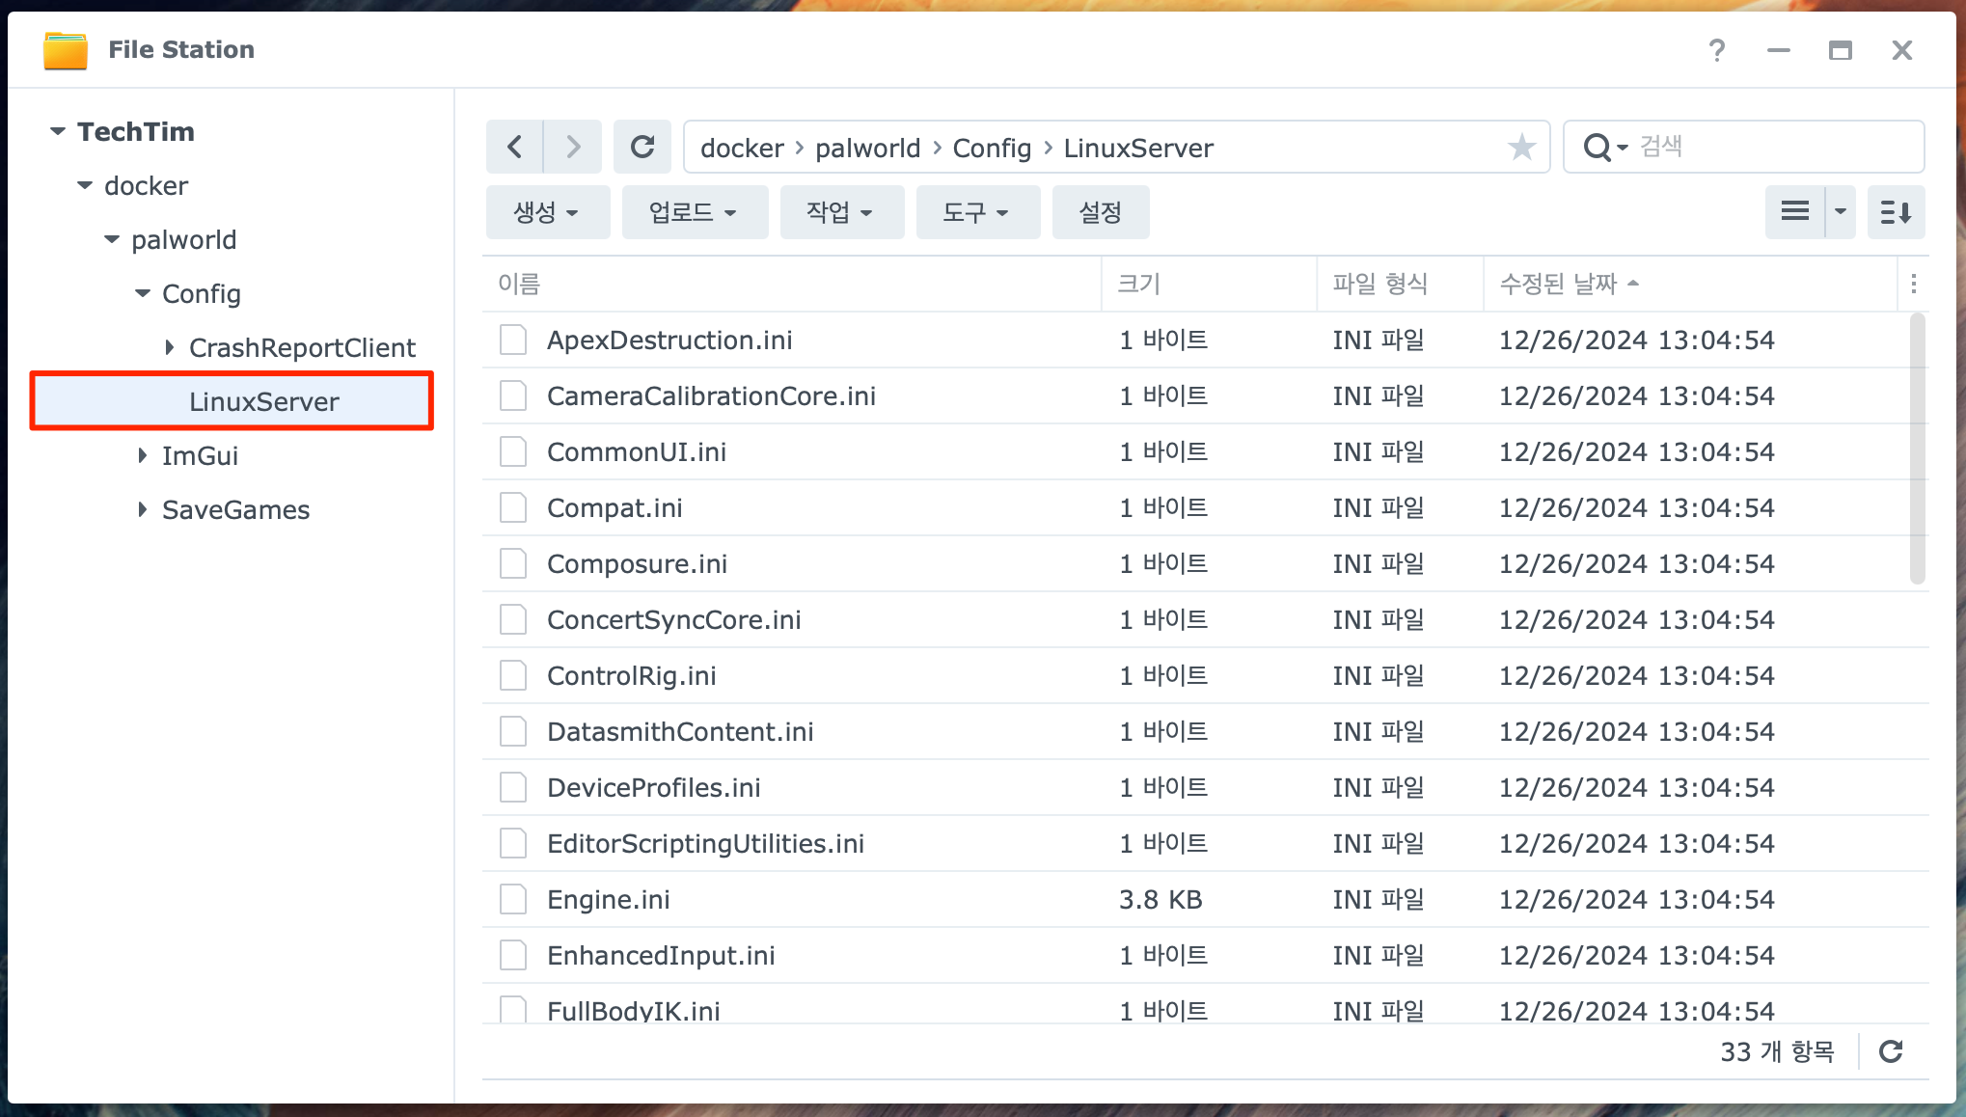The width and height of the screenshot is (1966, 1117).
Task: Expand the CrashReportClient folder
Action: pyautogui.click(x=170, y=347)
